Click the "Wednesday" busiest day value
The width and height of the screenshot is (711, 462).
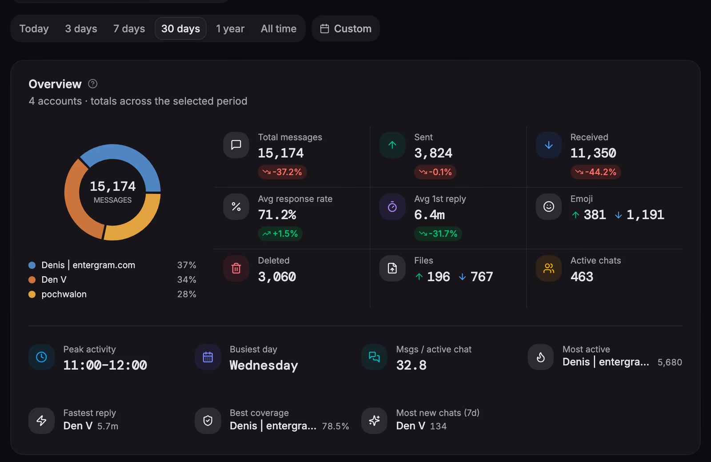click(264, 366)
